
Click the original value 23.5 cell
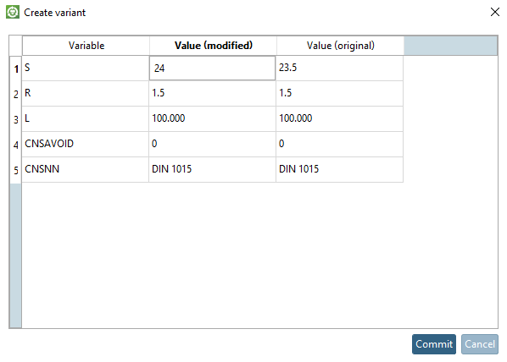coord(339,68)
